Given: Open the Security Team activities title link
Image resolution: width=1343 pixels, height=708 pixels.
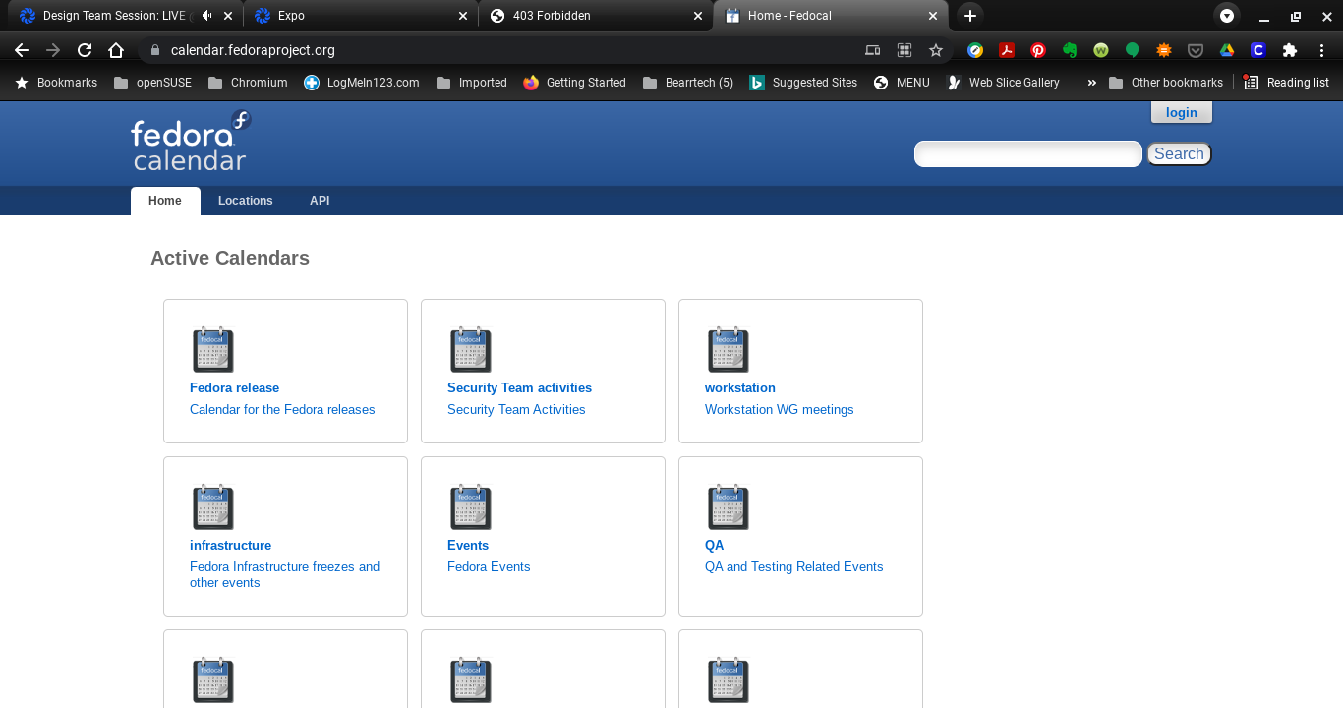Looking at the screenshot, I should pos(519,388).
